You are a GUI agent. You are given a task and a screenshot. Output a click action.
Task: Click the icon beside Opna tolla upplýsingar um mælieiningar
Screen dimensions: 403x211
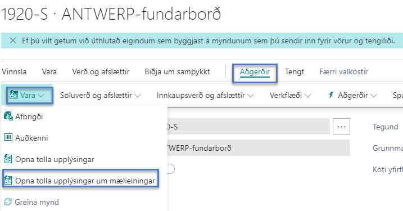click(x=8, y=181)
